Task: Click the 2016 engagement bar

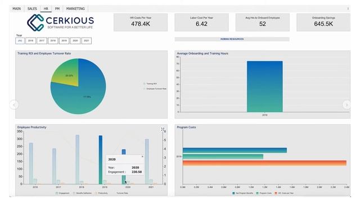Action: [x=31, y=163]
